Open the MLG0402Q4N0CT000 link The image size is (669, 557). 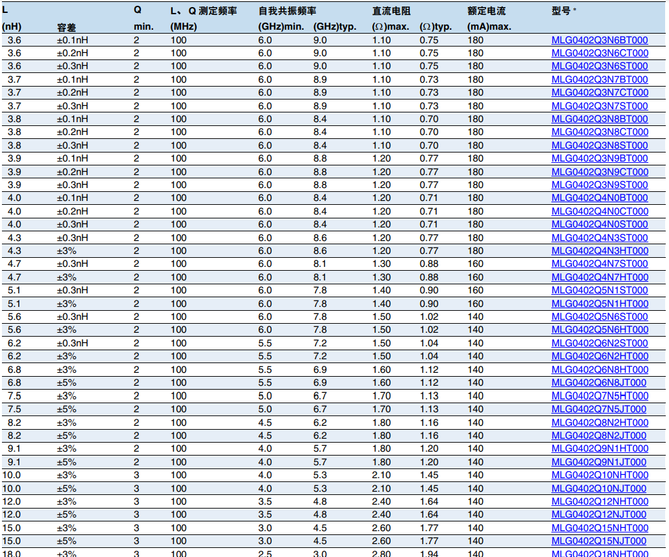click(x=599, y=211)
